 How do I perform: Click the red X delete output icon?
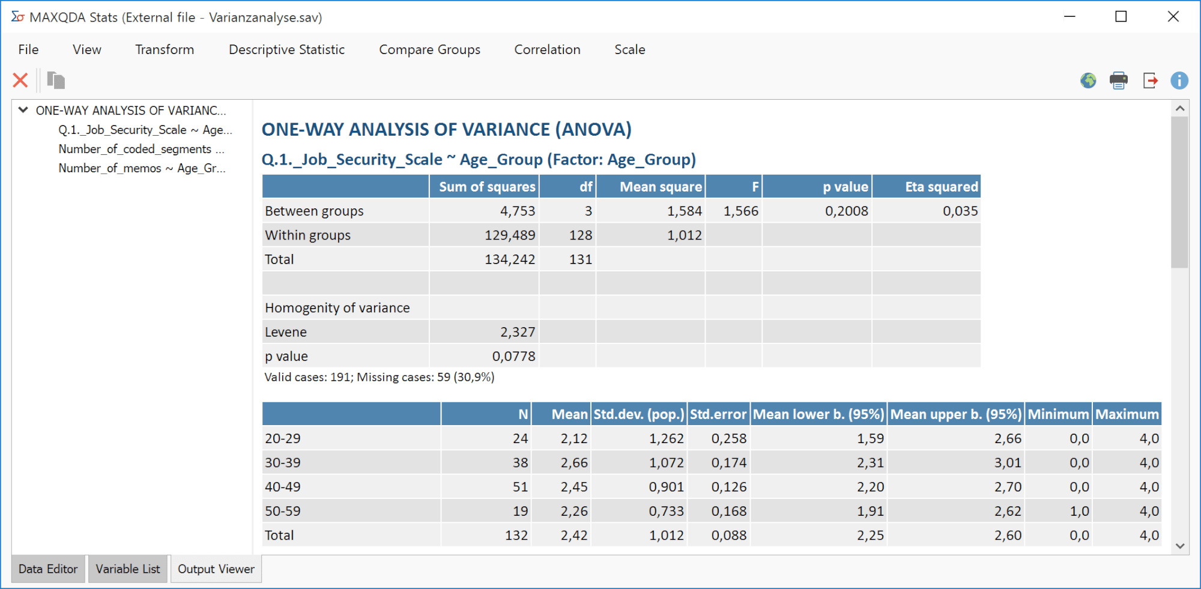coord(20,80)
